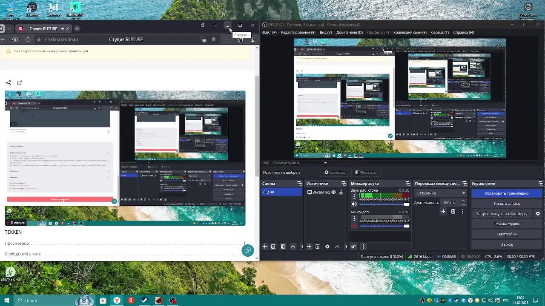Screen dimensions: 545x306
Task: Open the browser downloads icon
Action: [x=252, y=40]
